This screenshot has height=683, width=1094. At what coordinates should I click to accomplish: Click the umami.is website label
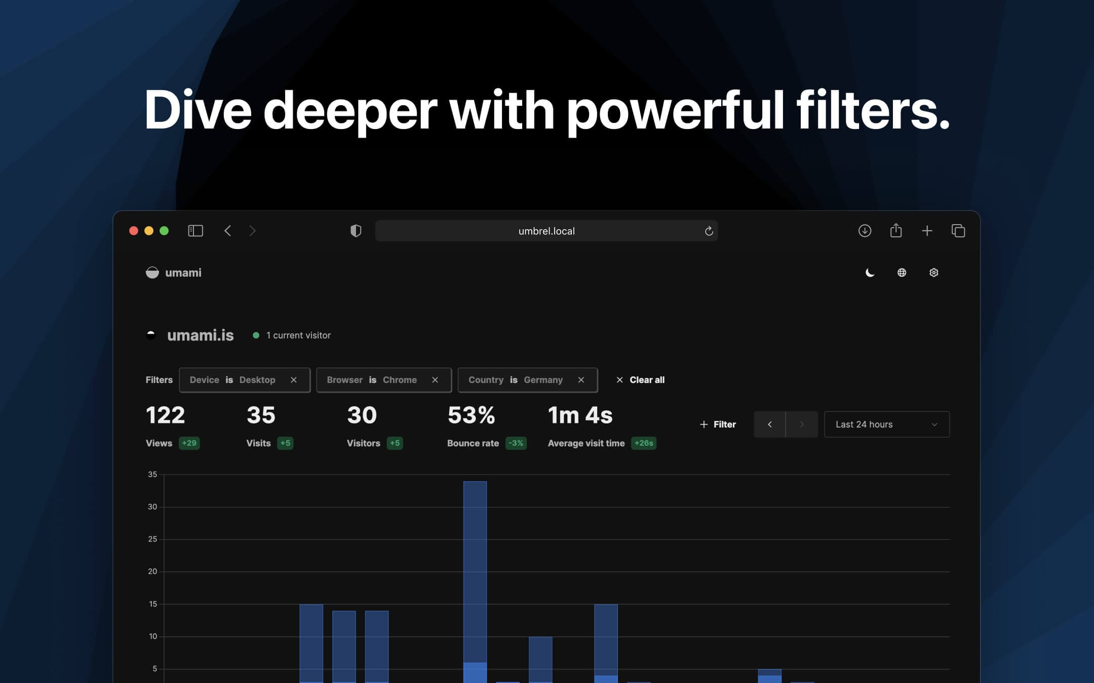[x=200, y=334]
